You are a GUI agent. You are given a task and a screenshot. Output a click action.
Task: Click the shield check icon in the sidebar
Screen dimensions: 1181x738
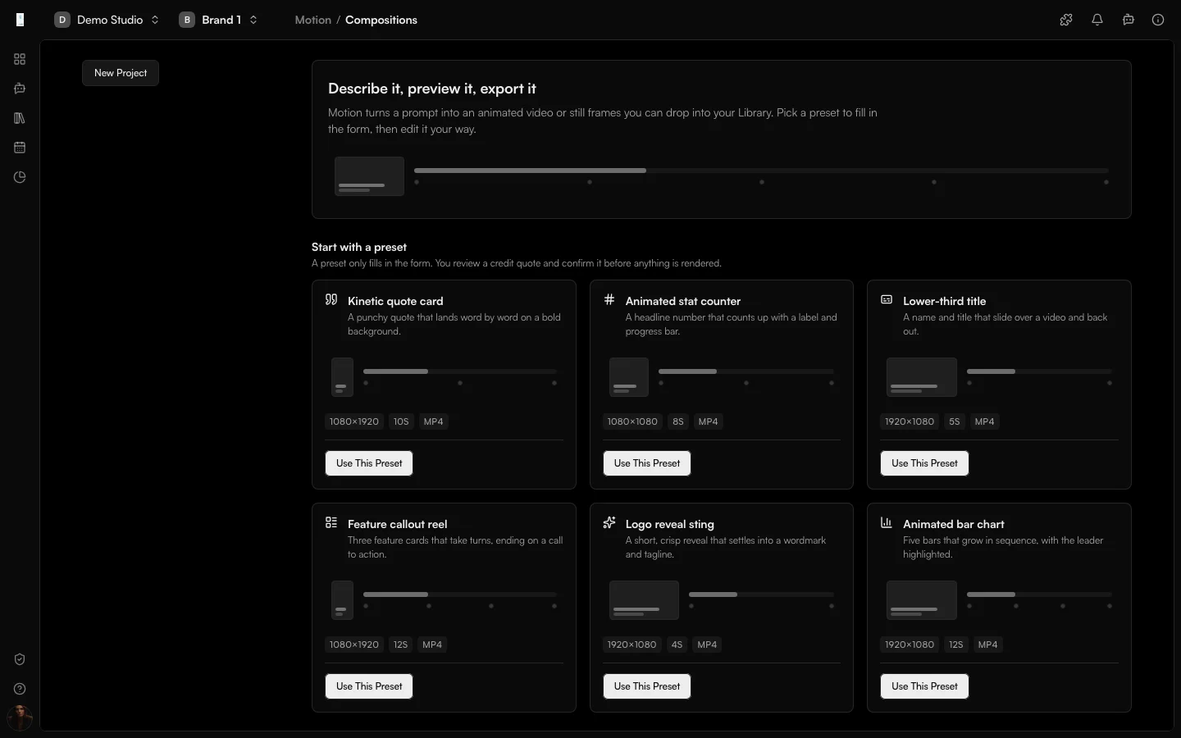point(20,659)
